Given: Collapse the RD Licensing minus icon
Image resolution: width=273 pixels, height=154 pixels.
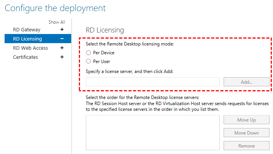Looking at the screenshot, I should tap(62, 39).
